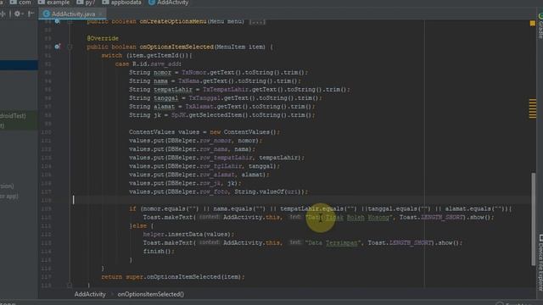The width and height of the screenshot is (543, 305).
Task: Click the 'example' breadcrumb folder
Action: tap(53, 3)
